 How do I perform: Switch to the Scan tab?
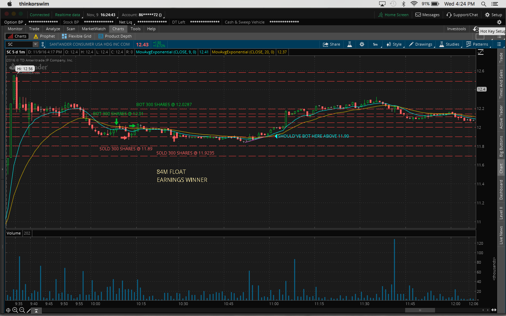tap(71, 29)
